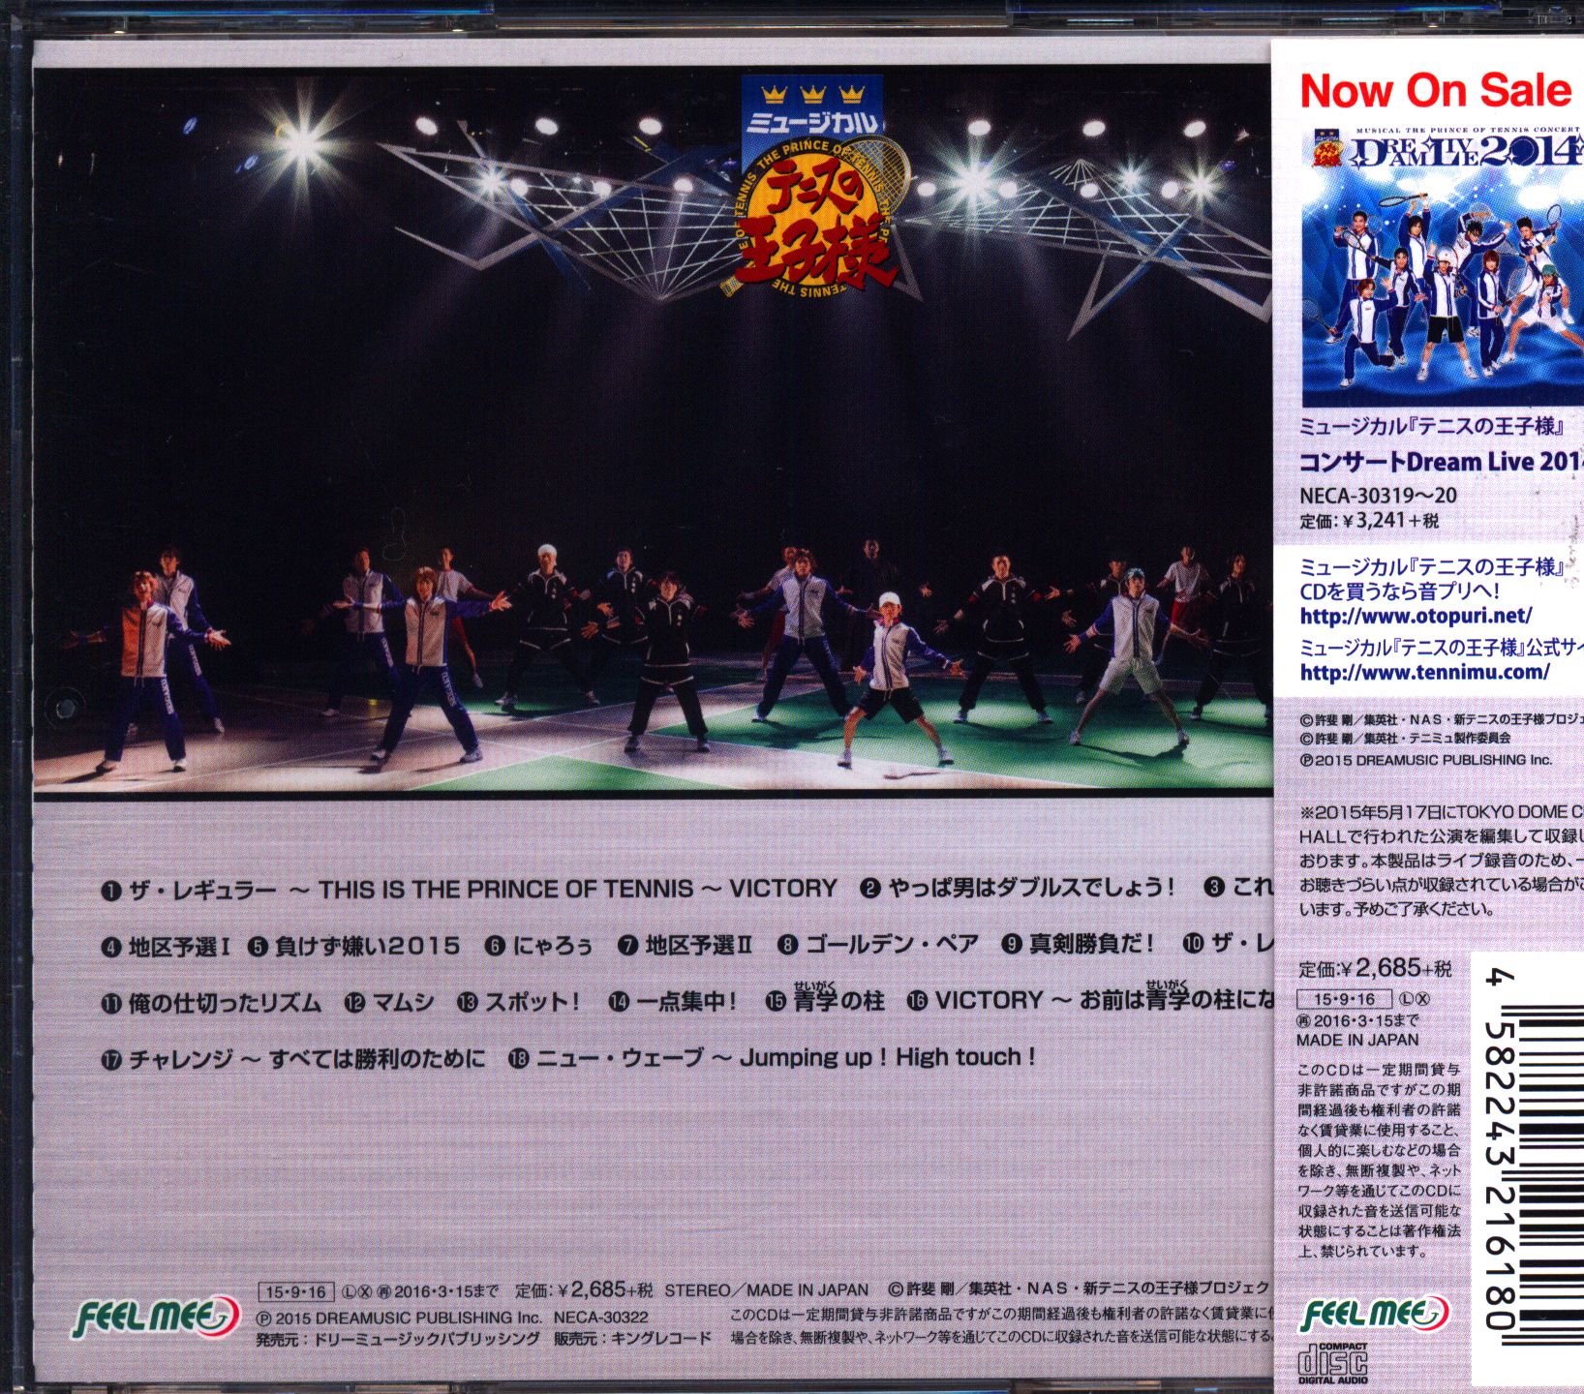The height and width of the screenshot is (1394, 1584).
Task: Click "発売元：ドリーミュージックパブリッシング" publisher credit
Action: click(398, 1339)
